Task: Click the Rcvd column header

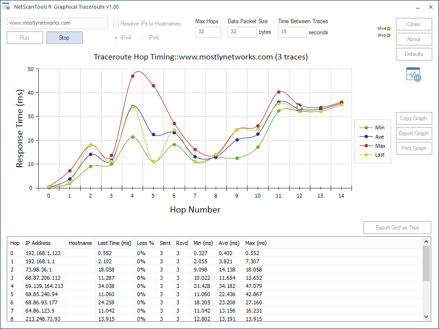Action: (182, 243)
